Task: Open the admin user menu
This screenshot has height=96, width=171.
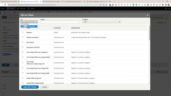Action: coord(31,9)
